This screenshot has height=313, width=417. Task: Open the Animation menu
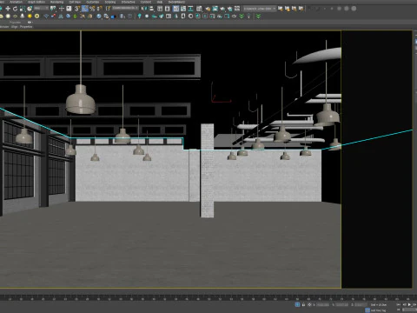pos(16,2)
